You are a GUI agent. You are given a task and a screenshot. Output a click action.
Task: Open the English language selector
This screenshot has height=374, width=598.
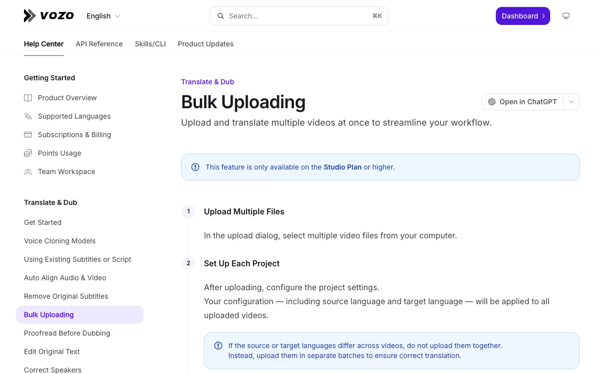pos(103,16)
